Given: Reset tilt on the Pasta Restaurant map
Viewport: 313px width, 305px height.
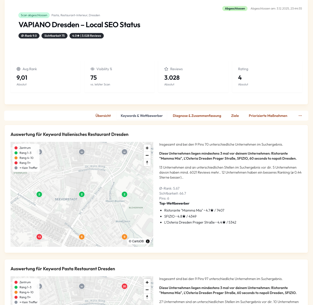Looking at the screenshot, I should pyautogui.click(x=147, y=297).
